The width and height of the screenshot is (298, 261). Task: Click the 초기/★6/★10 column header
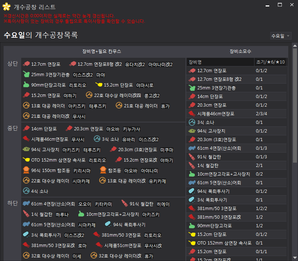click(x=270, y=62)
